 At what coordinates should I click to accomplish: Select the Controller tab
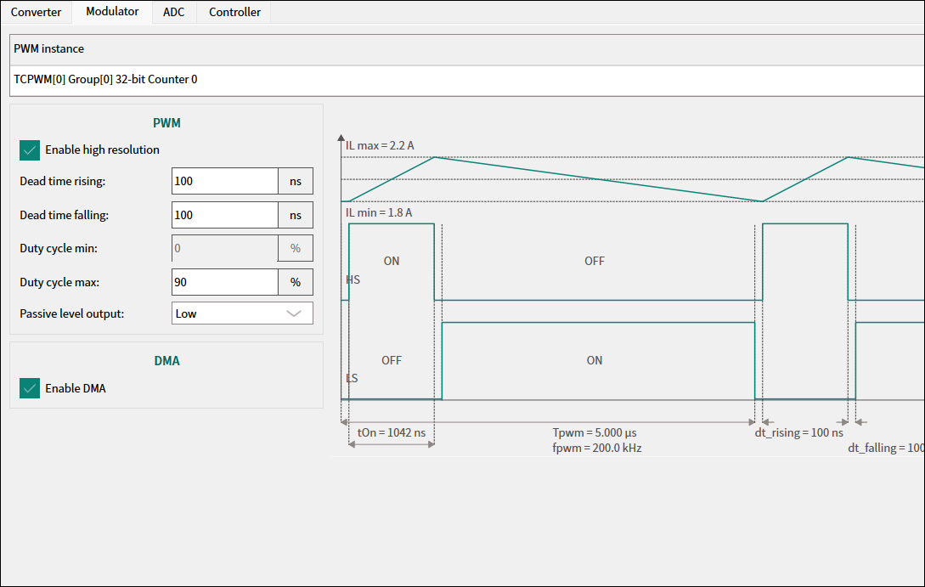tap(234, 12)
